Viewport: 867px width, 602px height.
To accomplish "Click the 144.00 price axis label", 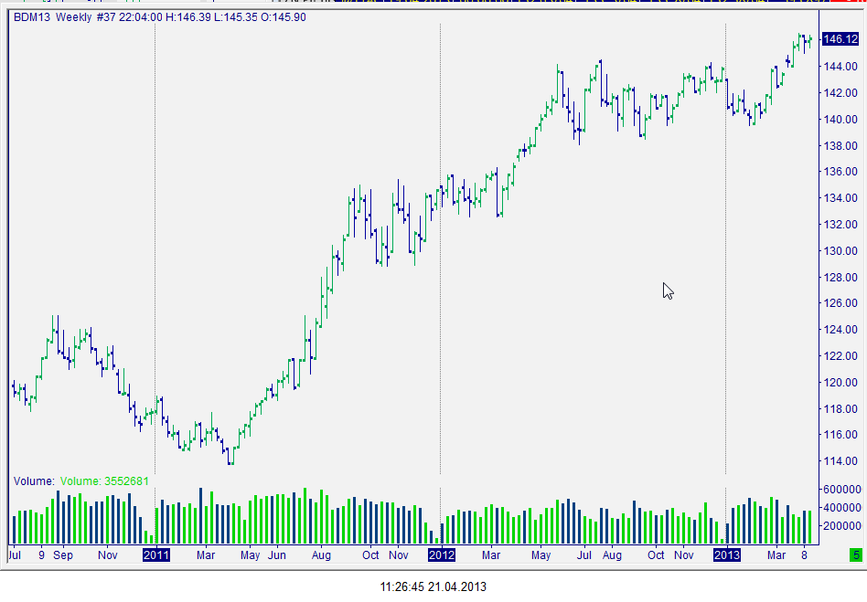I will [x=840, y=67].
